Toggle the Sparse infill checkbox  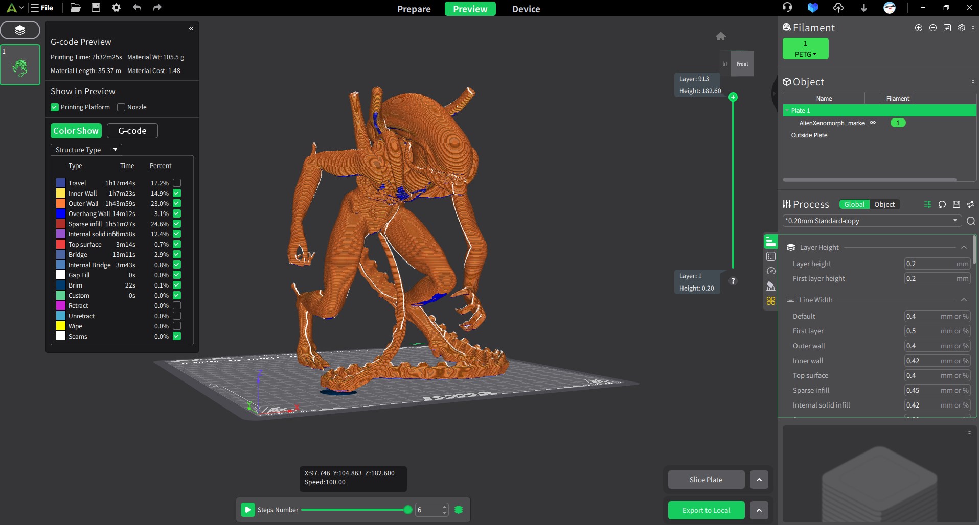[177, 224]
